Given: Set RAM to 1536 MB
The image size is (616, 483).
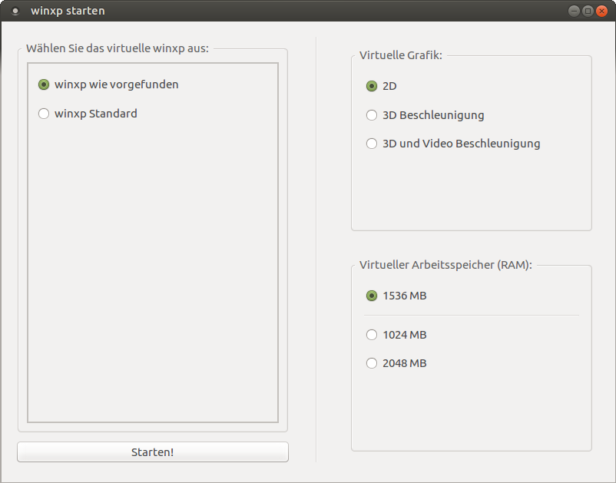Looking at the screenshot, I should 396,296.
